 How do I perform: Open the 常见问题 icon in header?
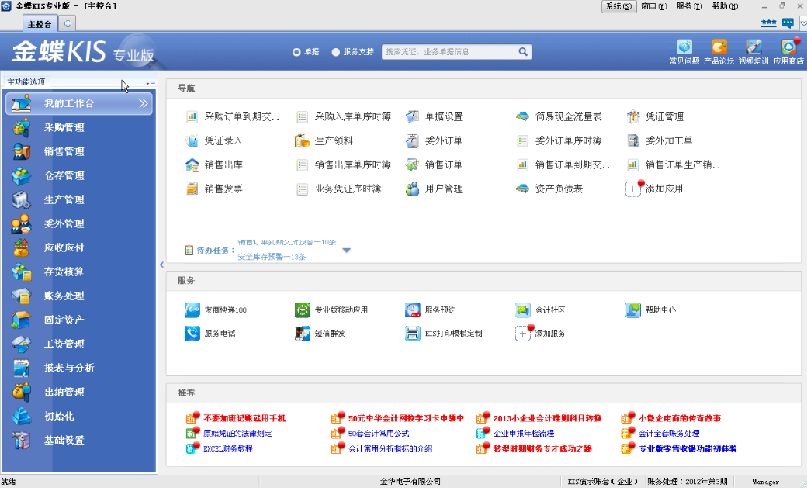pyautogui.click(x=684, y=48)
